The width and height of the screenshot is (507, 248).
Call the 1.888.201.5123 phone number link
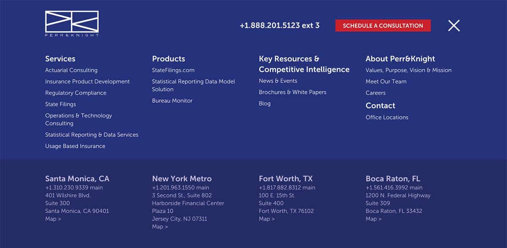(279, 26)
